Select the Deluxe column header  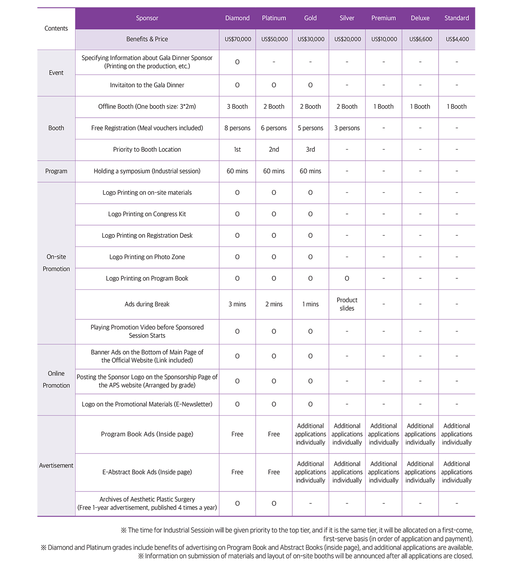point(420,18)
